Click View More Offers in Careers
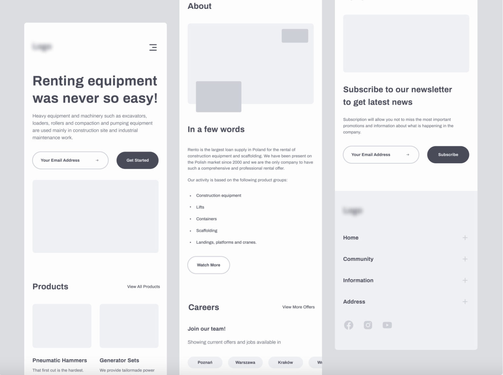This screenshot has width=503, height=375. (x=298, y=307)
